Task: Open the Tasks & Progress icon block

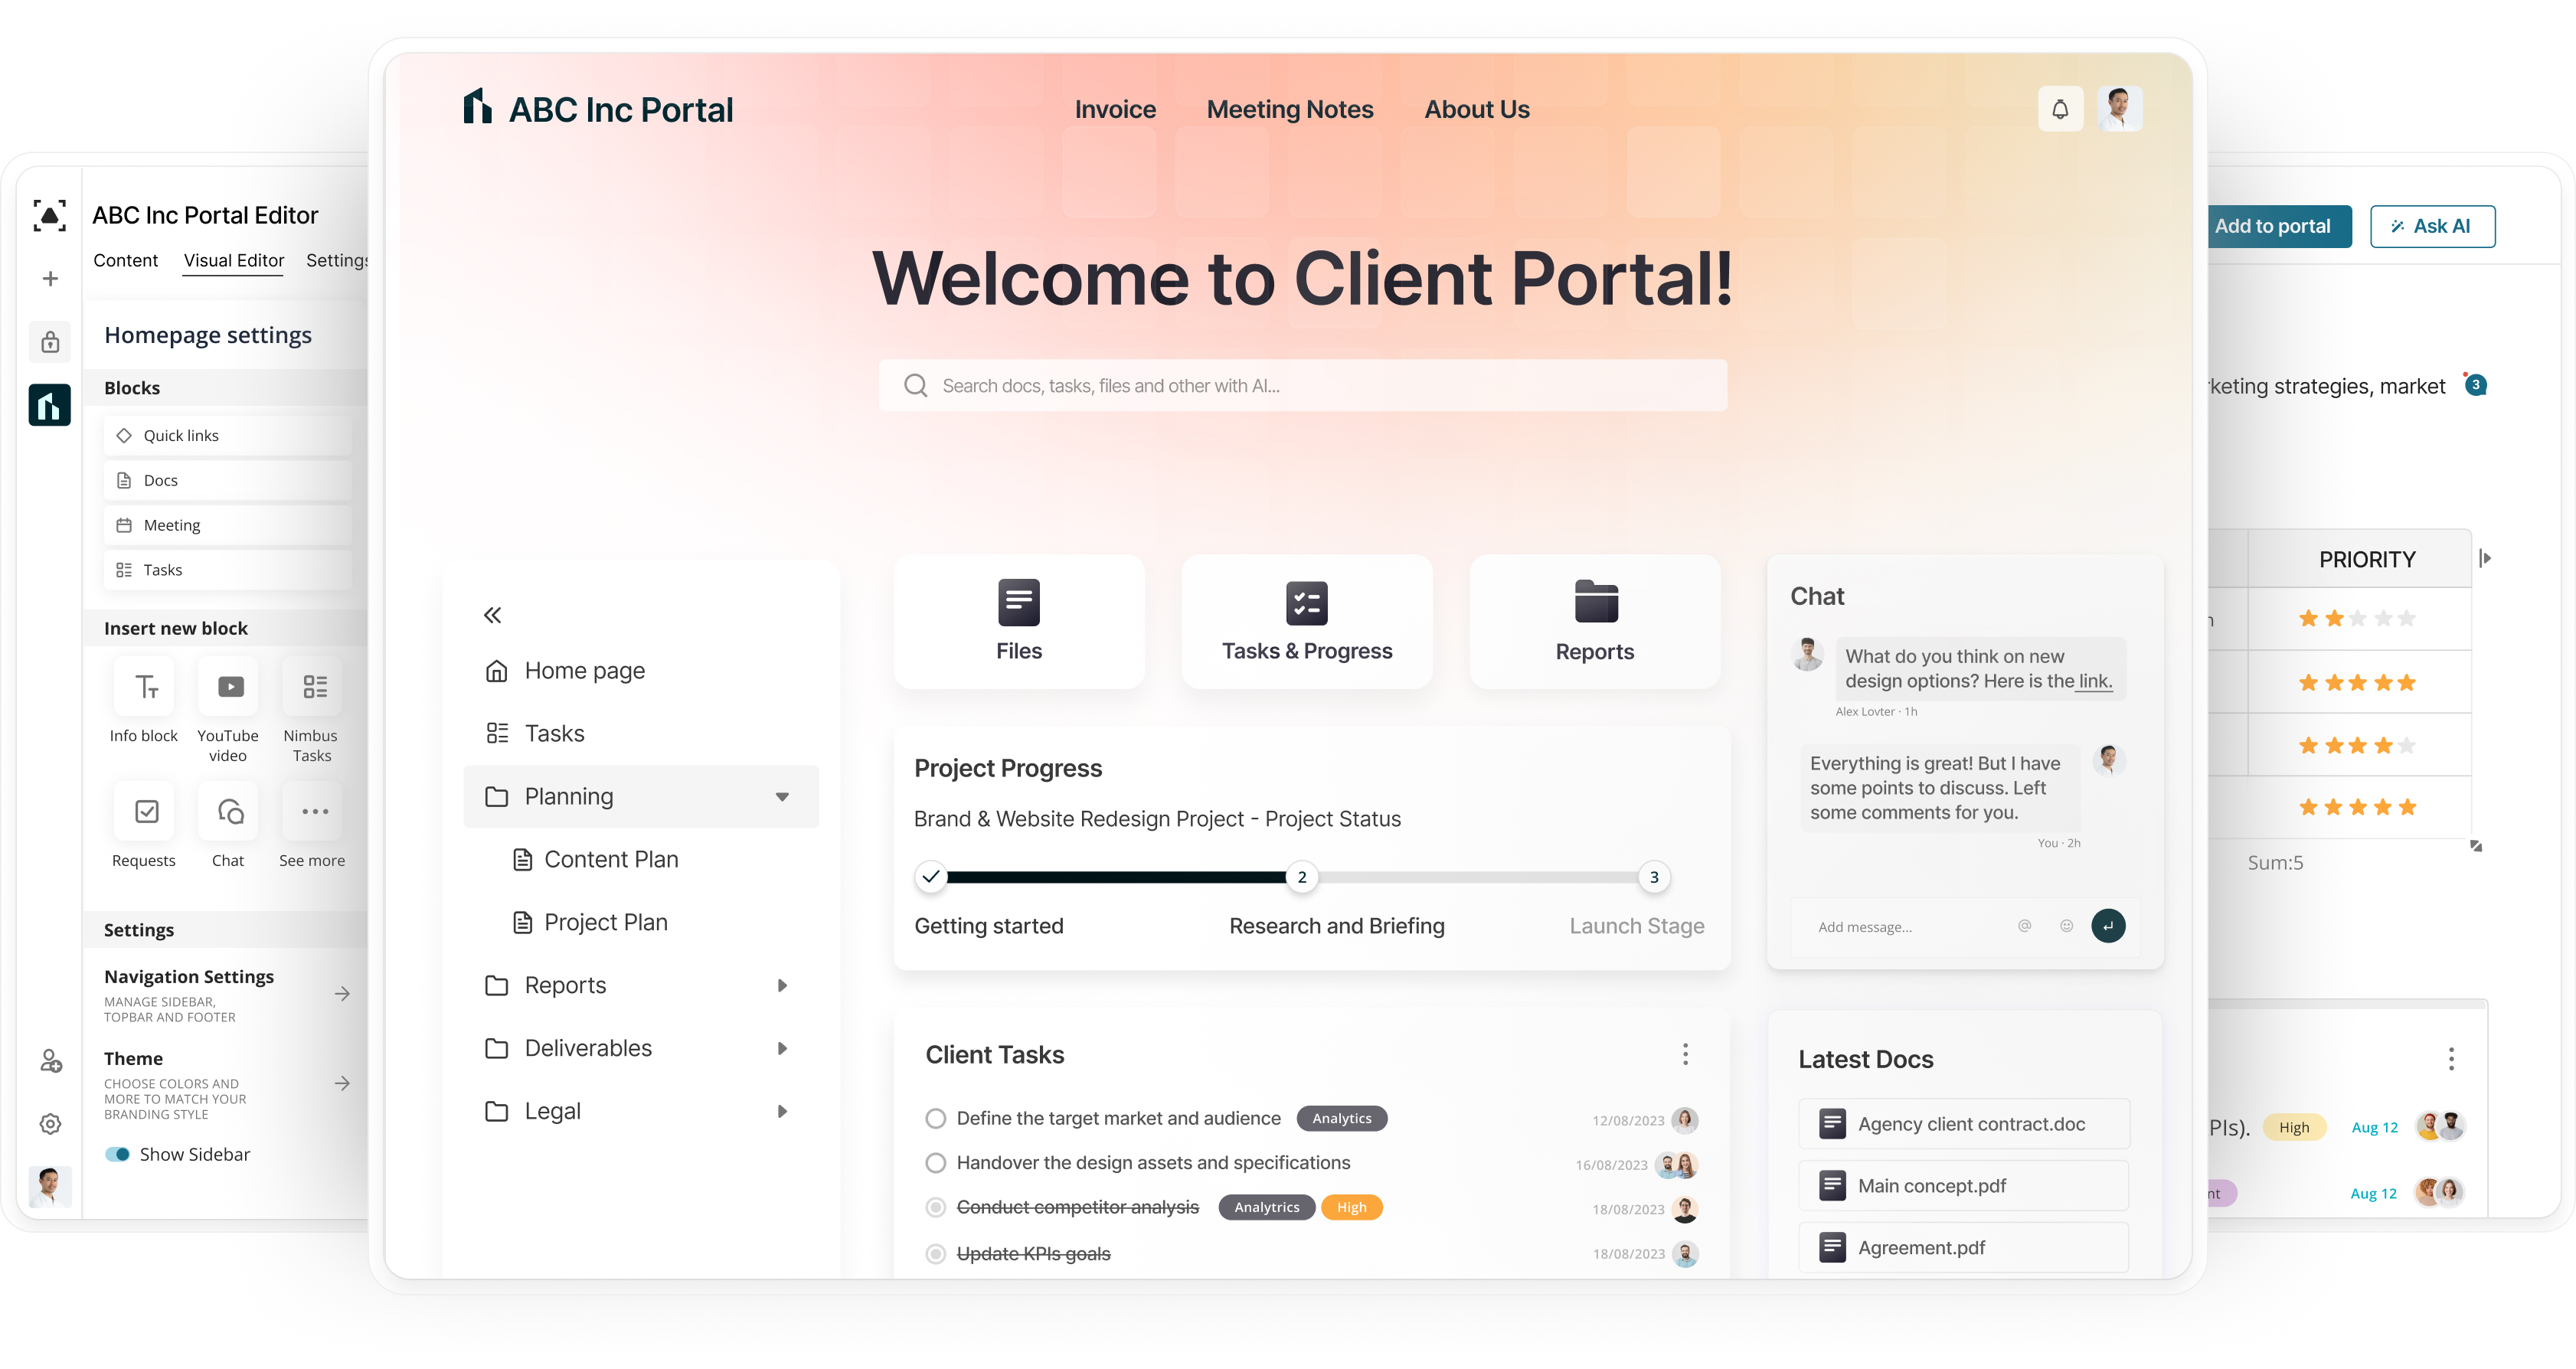Action: click(1305, 622)
